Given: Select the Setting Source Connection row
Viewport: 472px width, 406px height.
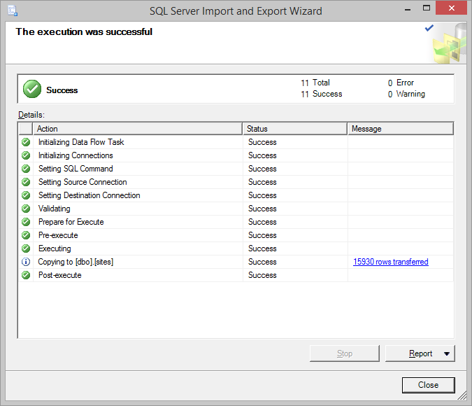Looking at the screenshot, I should pyautogui.click(x=236, y=182).
